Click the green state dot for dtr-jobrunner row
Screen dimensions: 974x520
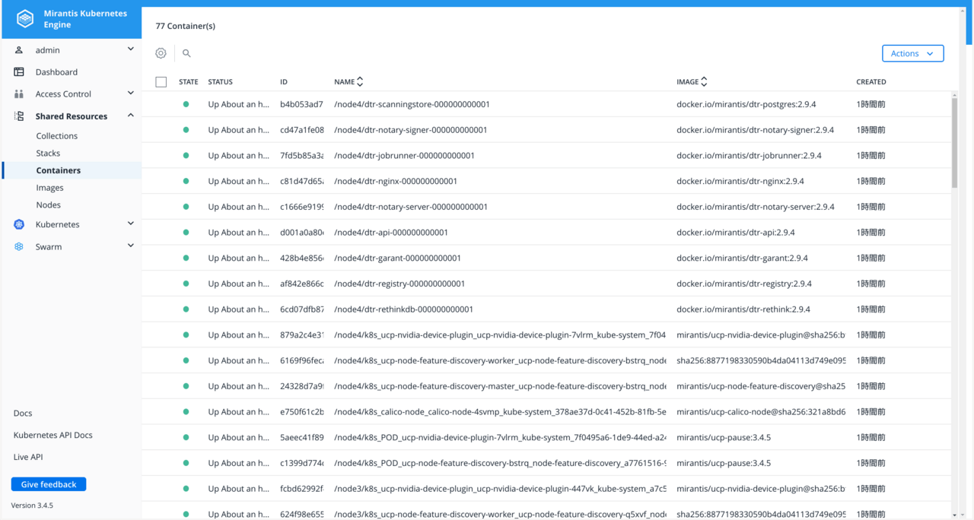pyautogui.click(x=186, y=155)
